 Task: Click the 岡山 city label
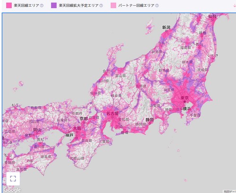point(37,130)
